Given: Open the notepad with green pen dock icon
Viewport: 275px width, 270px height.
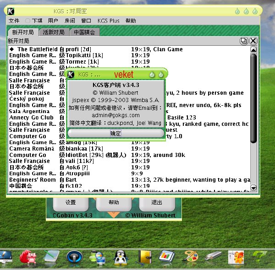Looking at the screenshot, I should tap(51, 257).
